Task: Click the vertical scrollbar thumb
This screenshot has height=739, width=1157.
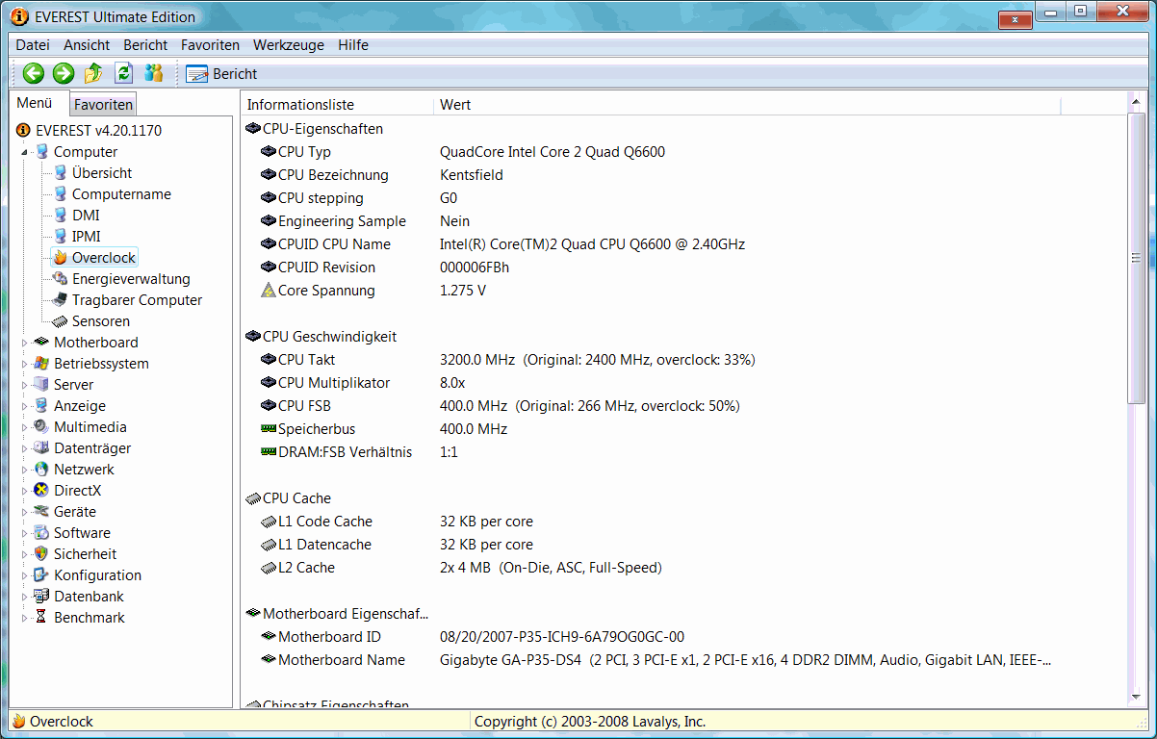Action: [x=1136, y=257]
